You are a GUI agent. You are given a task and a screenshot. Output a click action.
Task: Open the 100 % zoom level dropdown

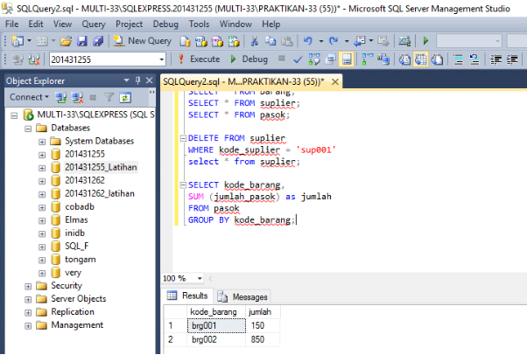[200, 278]
